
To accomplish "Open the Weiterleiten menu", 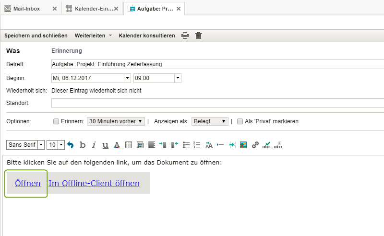I will [x=93, y=35].
